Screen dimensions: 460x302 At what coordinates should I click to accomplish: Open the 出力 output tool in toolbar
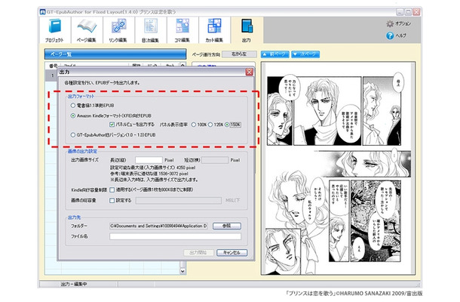point(247,30)
